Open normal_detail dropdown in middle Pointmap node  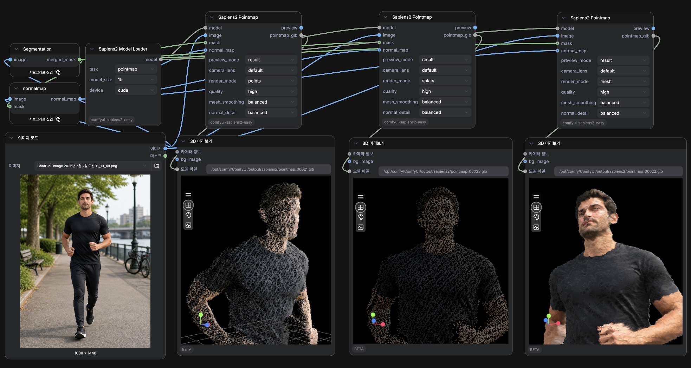(445, 112)
